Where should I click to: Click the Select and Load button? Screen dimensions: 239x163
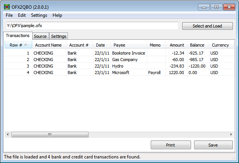pos(207,26)
